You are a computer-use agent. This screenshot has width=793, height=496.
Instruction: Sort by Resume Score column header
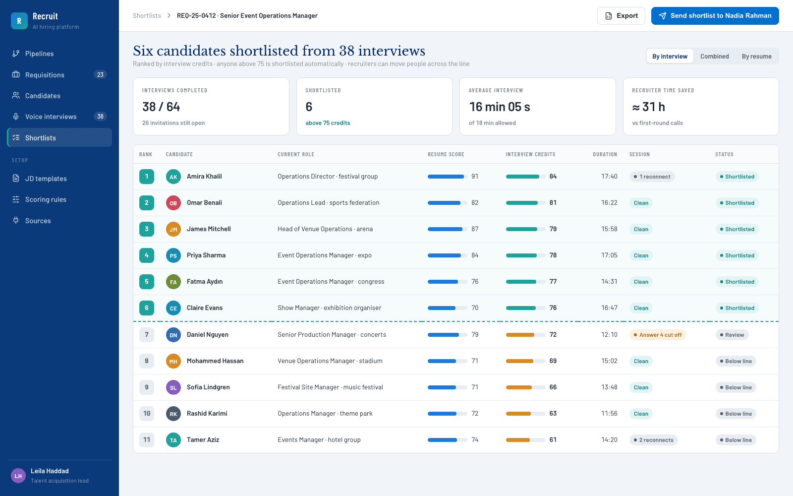[446, 154]
